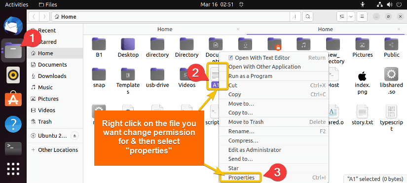Switch to the first Home tab

pyautogui.click(x=165, y=29)
